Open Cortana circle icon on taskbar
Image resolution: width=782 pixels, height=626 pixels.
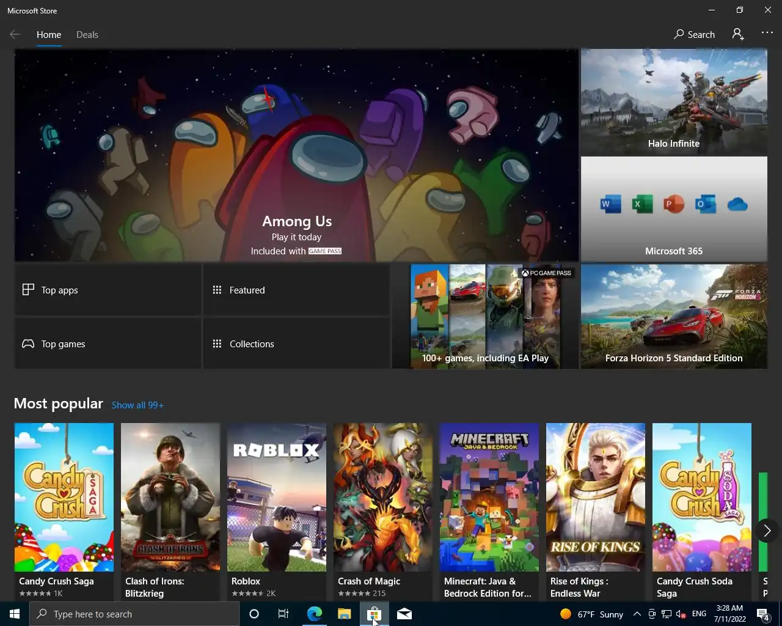pyautogui.click(x=254, y=614)
